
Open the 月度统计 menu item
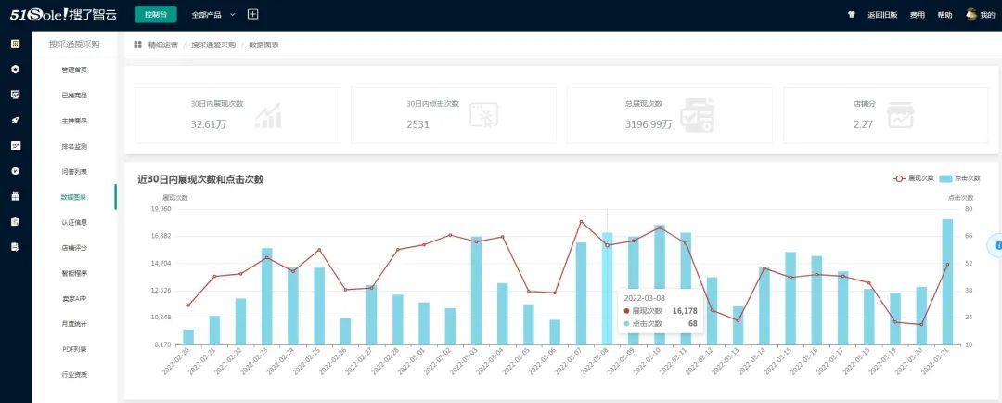coord(74,324)
